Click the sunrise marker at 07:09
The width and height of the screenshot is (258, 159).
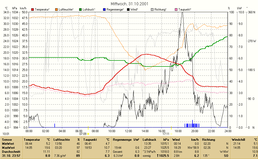click(x=88, y=134)
